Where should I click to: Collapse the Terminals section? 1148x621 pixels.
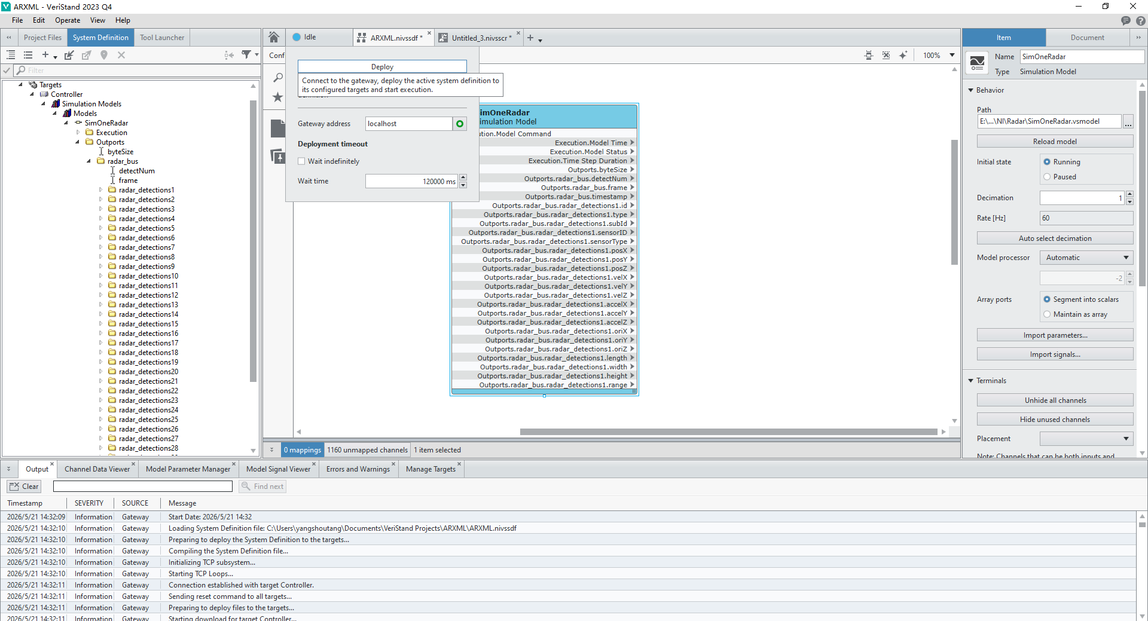point(970,381)
